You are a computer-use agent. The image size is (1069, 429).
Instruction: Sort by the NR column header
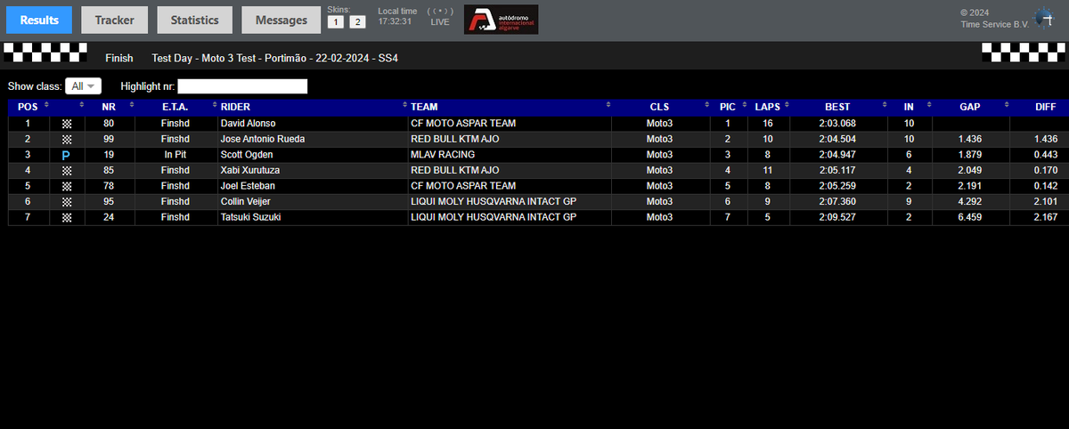(x=110, y=107)
